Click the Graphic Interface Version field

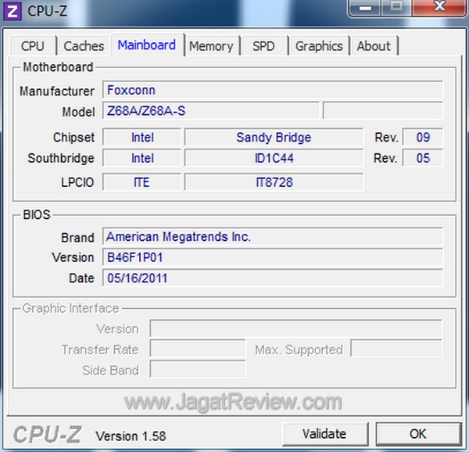click(295, 328)
